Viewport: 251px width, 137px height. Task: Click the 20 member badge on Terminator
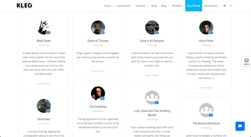(x=48, y=111)
